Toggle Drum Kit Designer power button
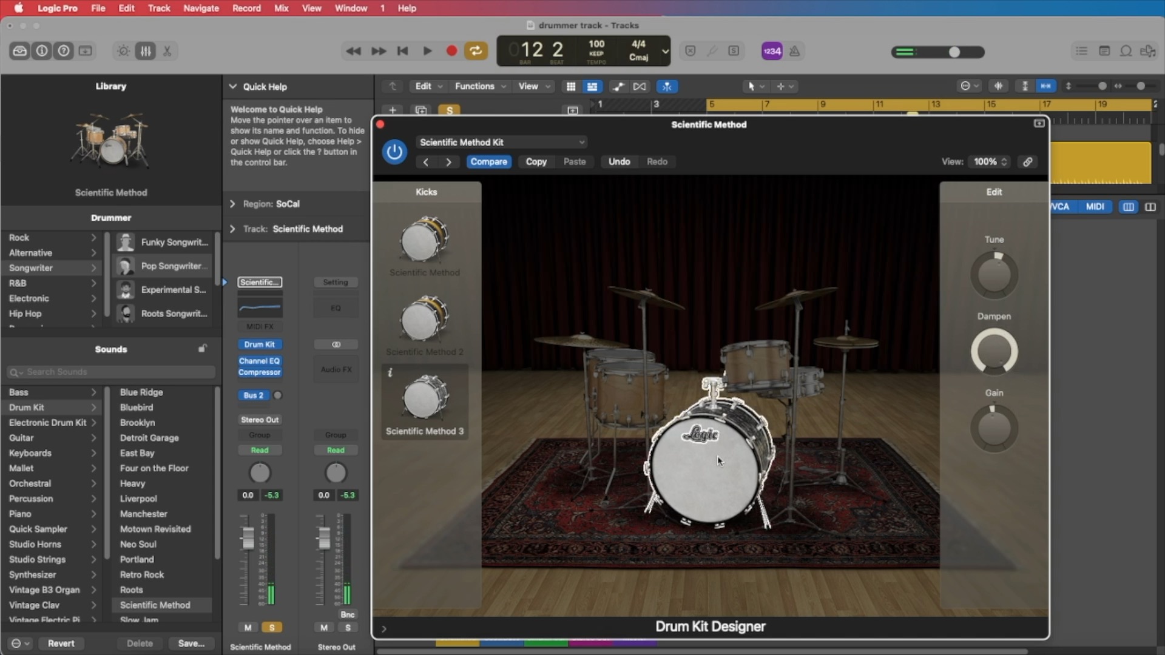Screen dimensions: 1165x655 (394, 152)
